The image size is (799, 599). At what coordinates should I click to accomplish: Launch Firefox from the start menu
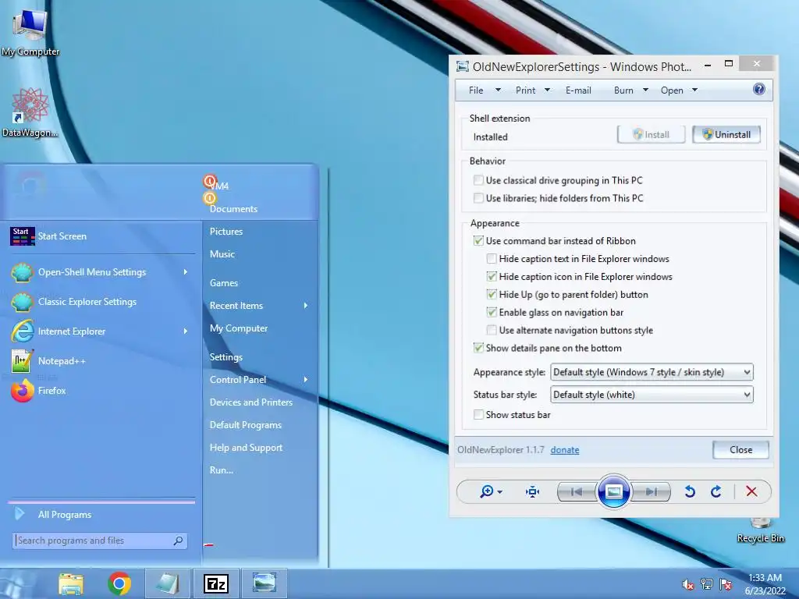(x=102, y=391)
